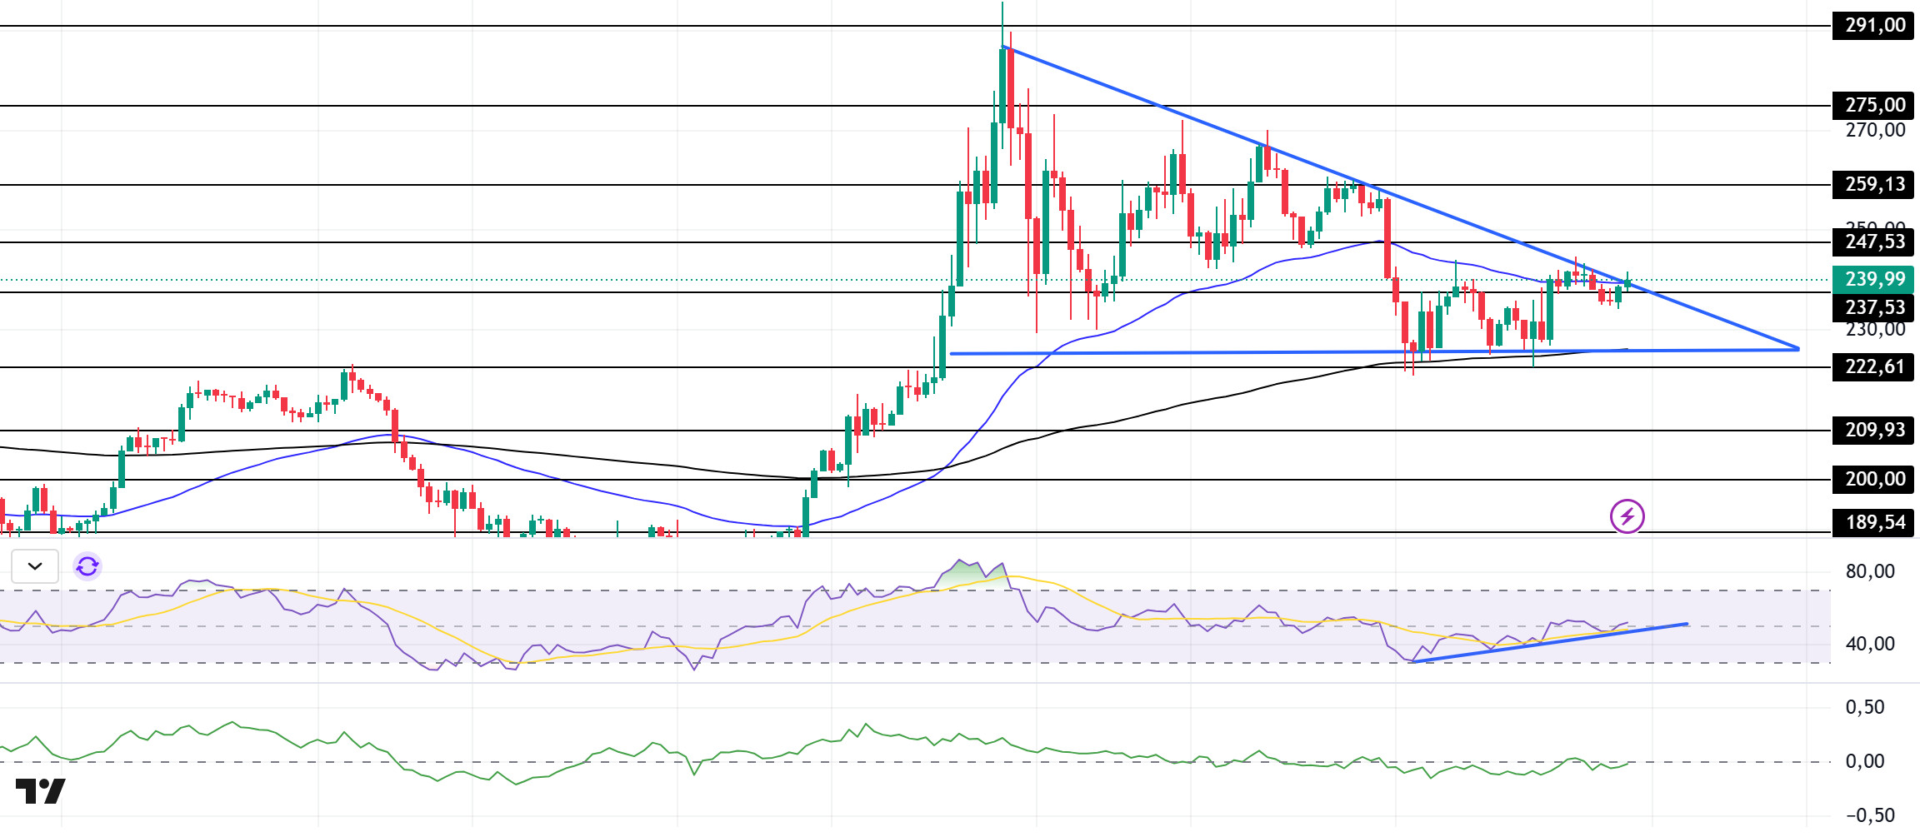
Task: Select the 259,13 price level label
Action: pyautogui.click(x=1873, y=184)
